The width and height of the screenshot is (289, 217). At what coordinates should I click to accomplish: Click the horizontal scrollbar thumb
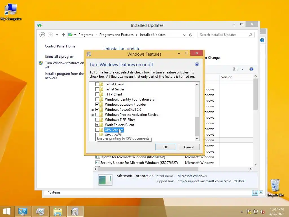(x=148, y=169)
